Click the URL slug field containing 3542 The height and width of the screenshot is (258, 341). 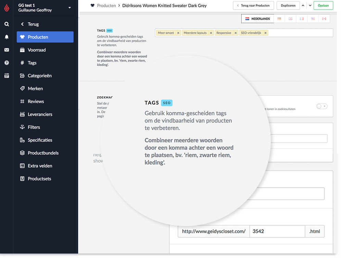[x=277, y=232]
